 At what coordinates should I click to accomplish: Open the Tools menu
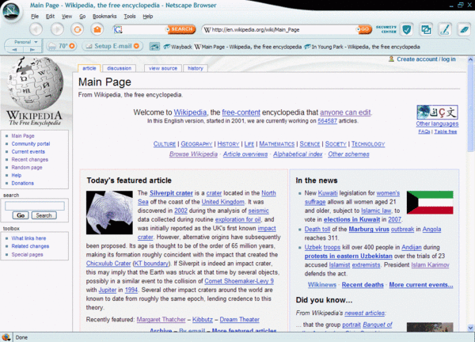[130, 17]
